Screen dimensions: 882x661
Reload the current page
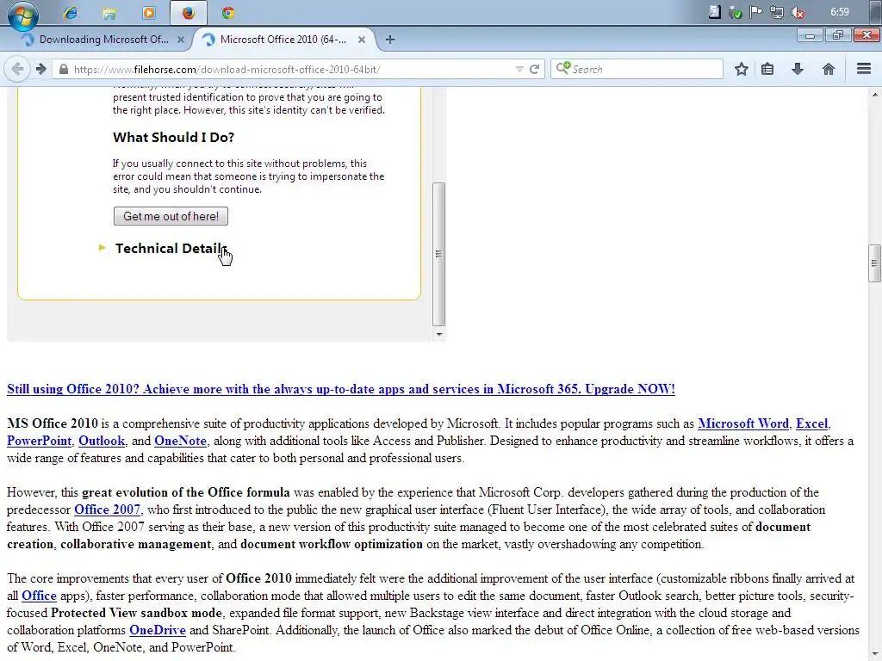[x=534, y=69]
